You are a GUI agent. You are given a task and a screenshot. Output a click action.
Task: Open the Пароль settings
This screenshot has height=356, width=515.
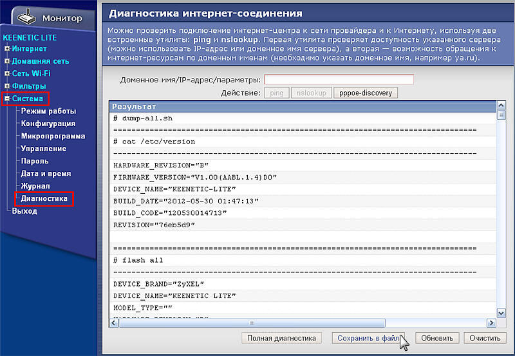tap(35, 161)
